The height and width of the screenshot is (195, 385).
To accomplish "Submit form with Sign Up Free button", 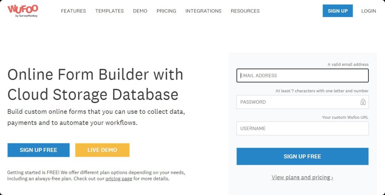I will point(303,157).
